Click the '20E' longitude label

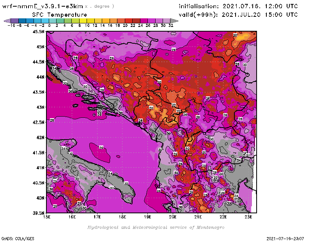tap(173, 217)
